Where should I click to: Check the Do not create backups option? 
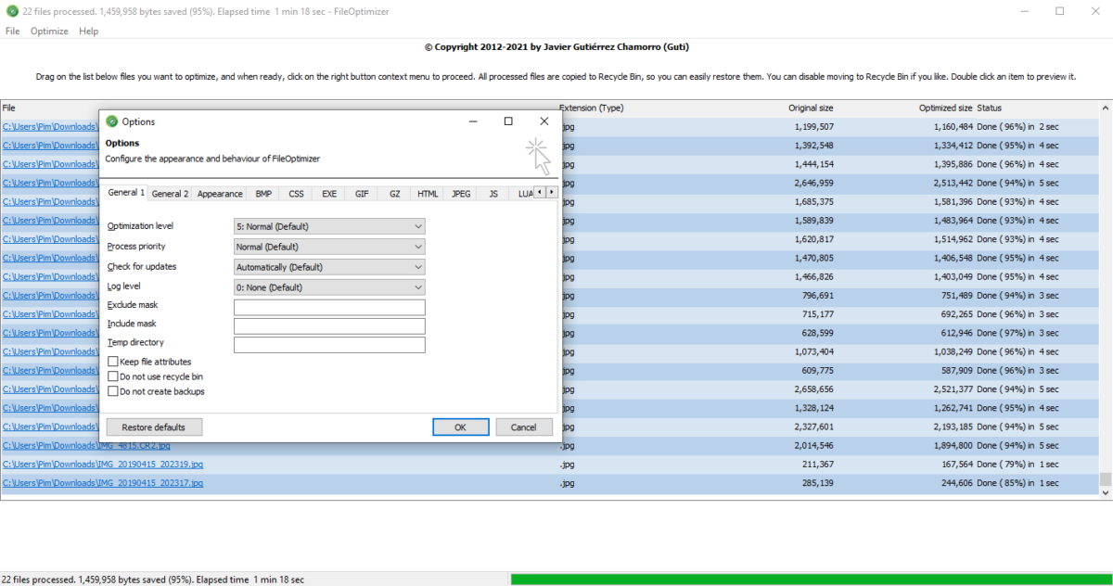[x=113, y=391]
